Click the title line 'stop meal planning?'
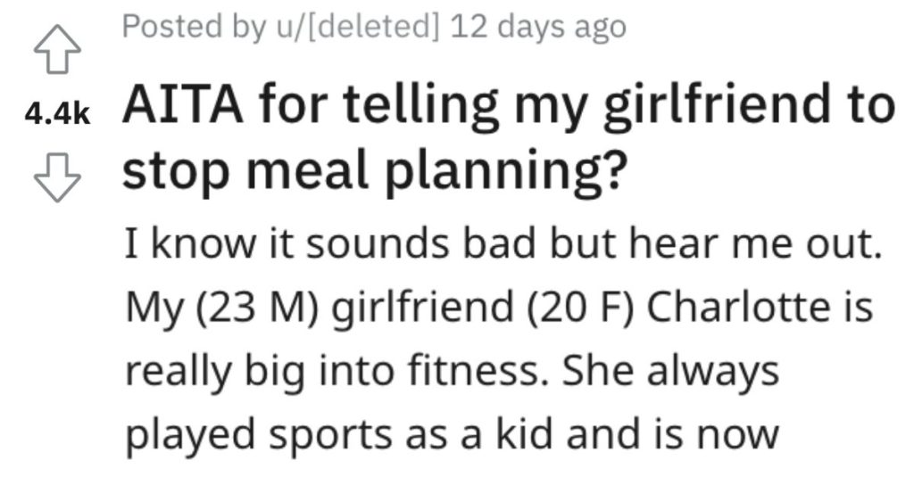The image size is (914, 477). click(x=376, y=172)
